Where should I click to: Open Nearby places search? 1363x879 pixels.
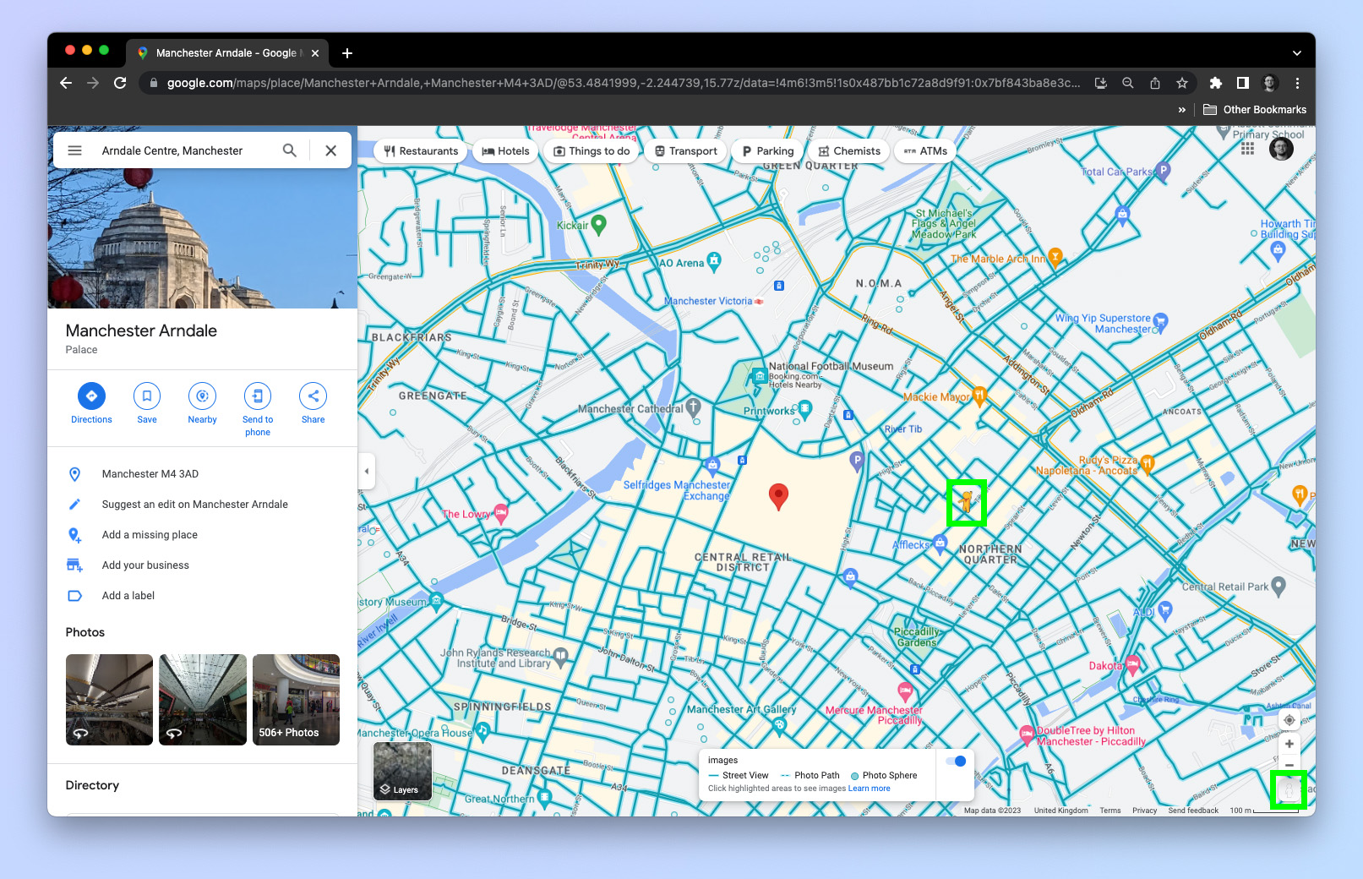click(x=202, y=396)
